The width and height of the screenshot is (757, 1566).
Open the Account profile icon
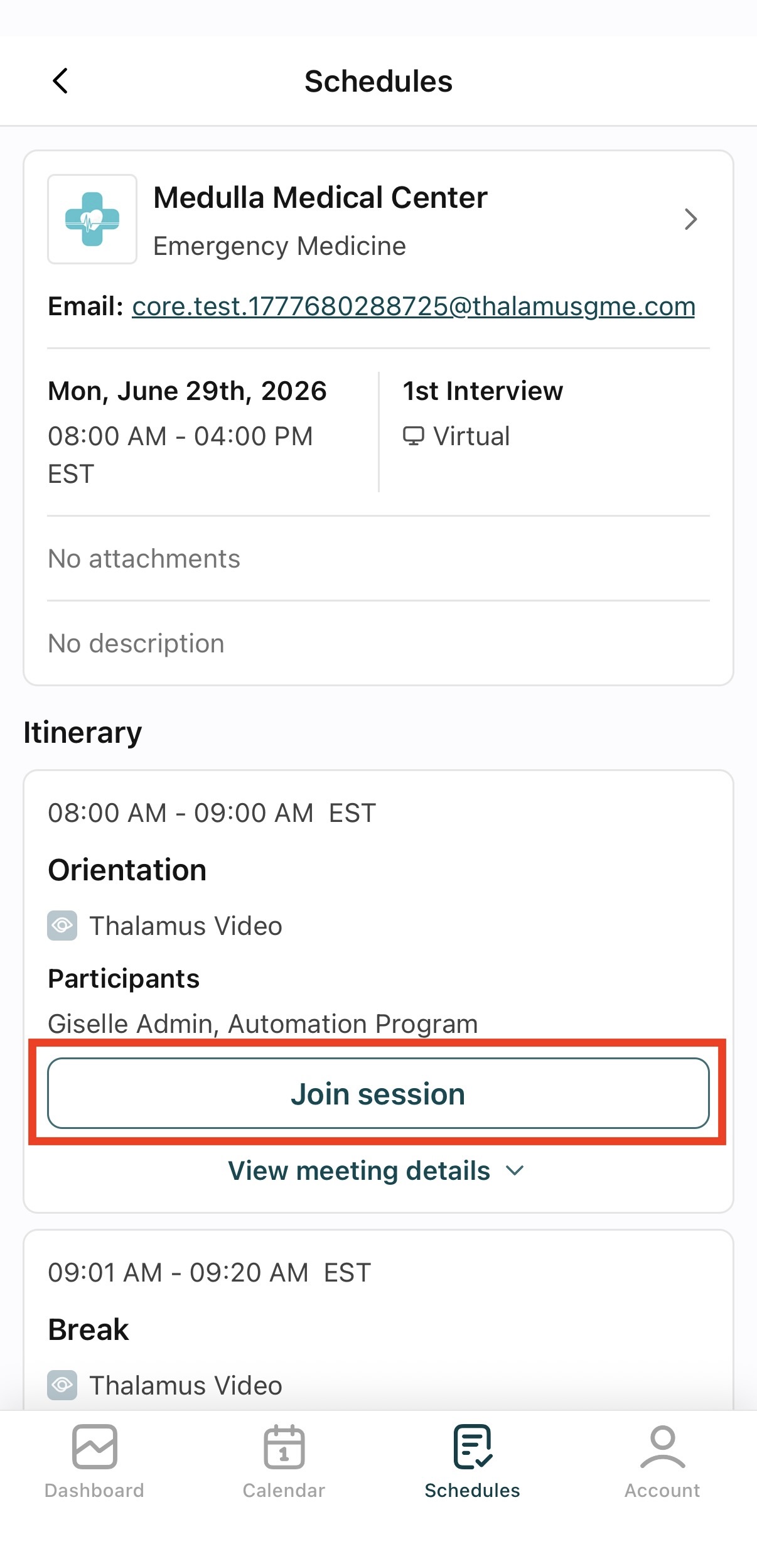coord(663,1447)
